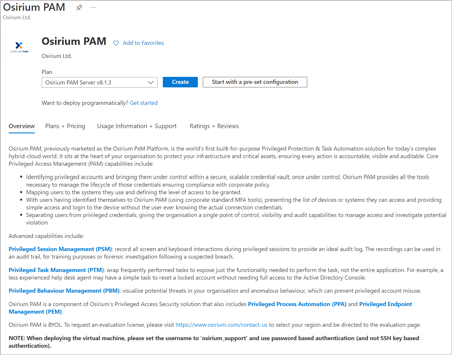
Task: Open the Get started link
Action: [144, 103]
